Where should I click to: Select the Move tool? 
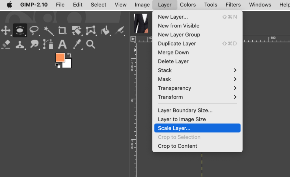6,30
